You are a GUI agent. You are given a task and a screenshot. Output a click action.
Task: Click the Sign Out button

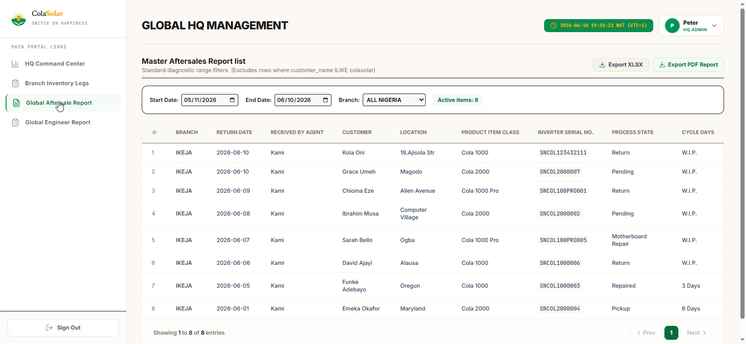pyautogui.click(x=63, y=328)
